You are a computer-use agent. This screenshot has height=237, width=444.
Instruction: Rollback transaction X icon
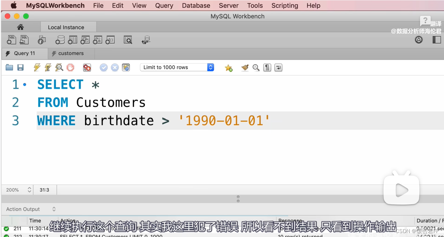point(115,68)
